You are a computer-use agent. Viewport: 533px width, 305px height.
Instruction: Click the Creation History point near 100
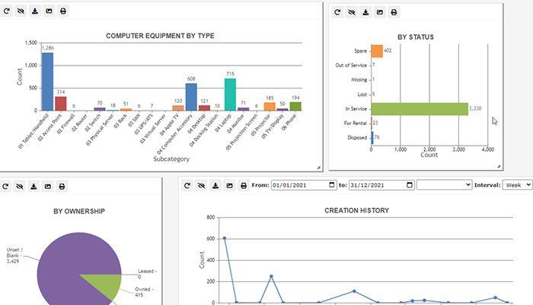354,291
